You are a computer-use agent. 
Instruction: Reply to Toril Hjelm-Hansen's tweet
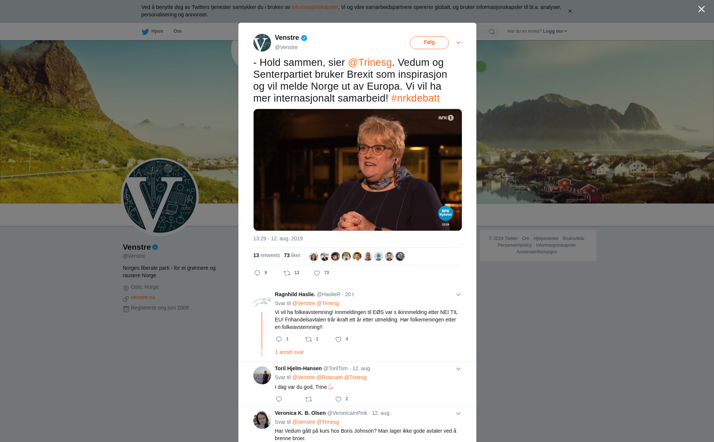[x=279, y=399]
